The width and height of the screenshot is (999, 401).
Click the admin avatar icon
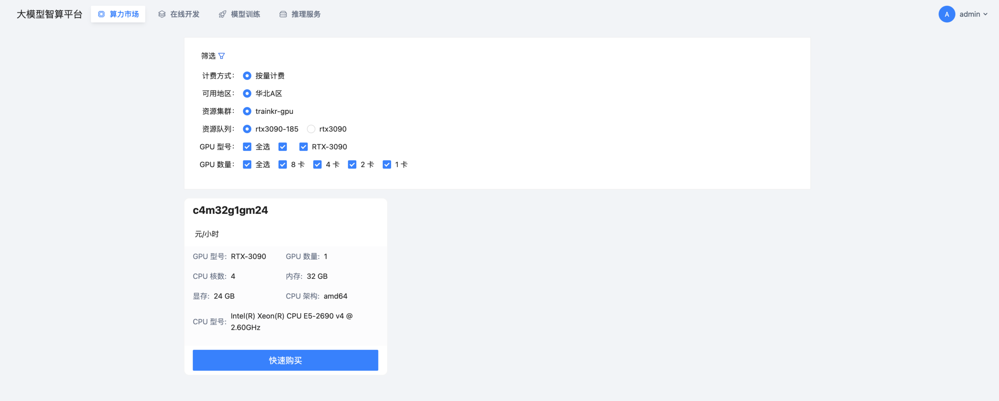click(946, 14)
